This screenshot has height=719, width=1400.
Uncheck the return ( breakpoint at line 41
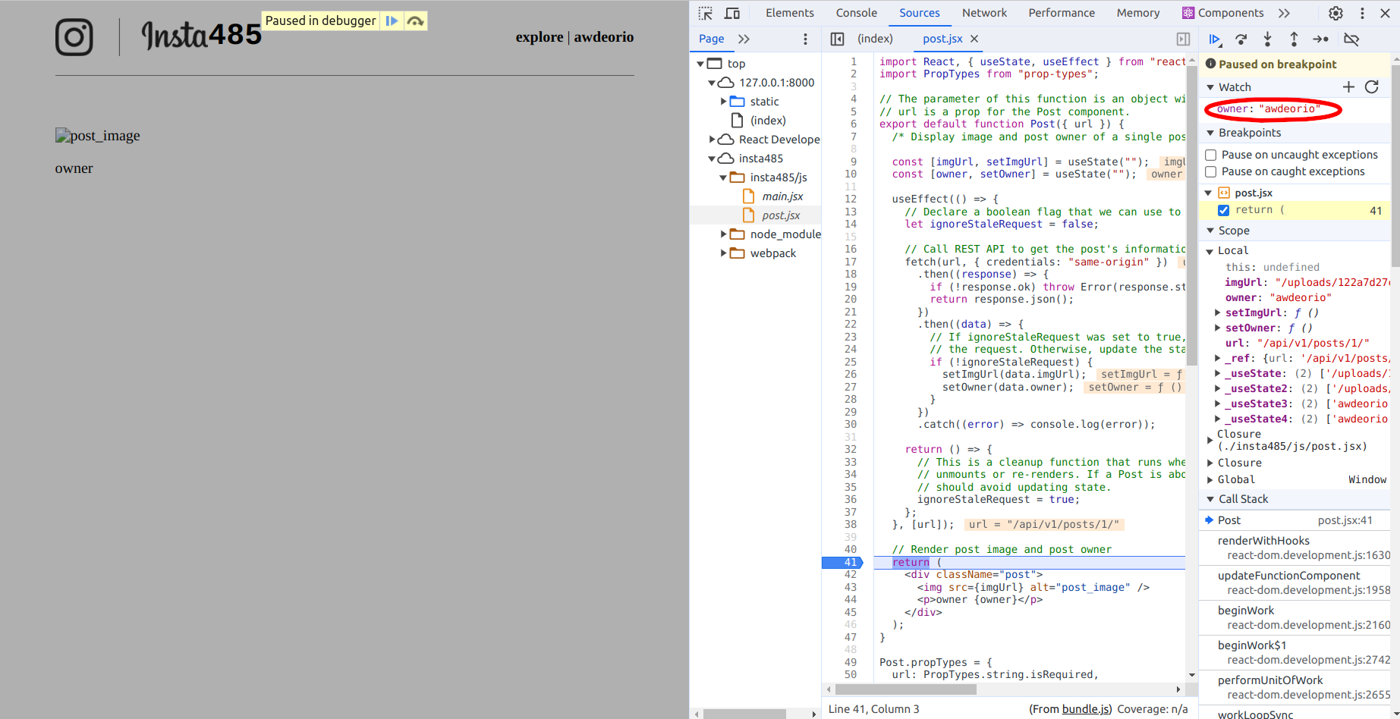tap(1223, 210)
